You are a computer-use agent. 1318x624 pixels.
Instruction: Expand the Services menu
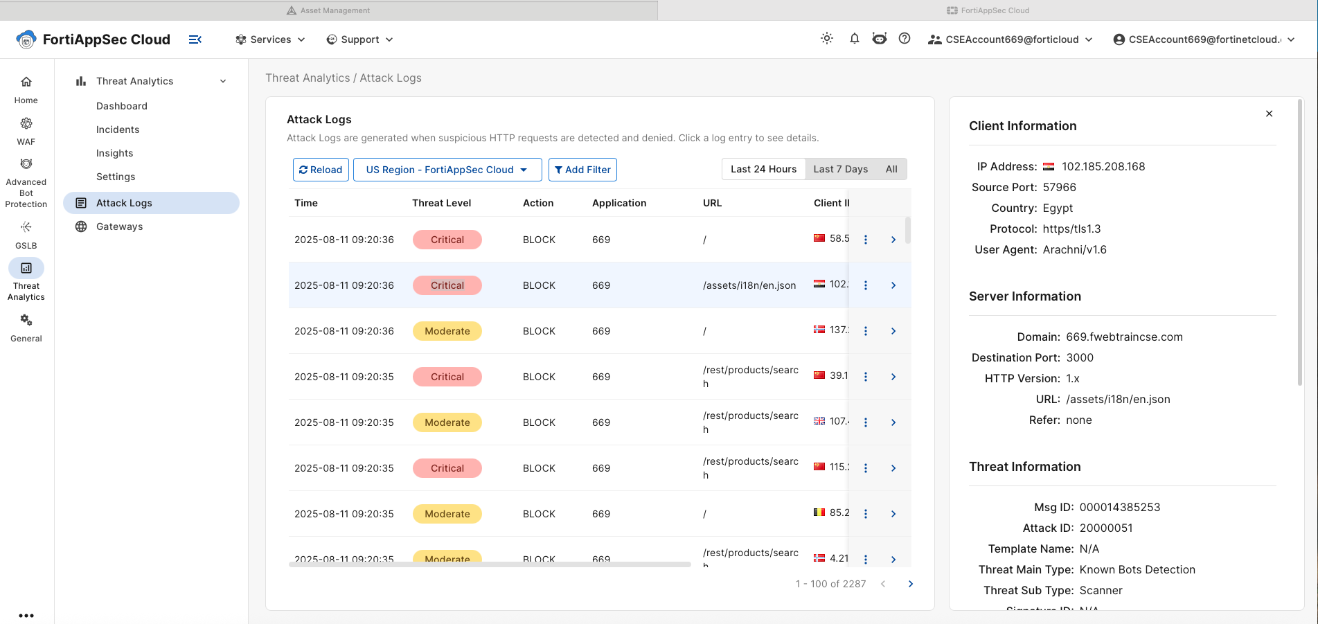tap(270, 39)
